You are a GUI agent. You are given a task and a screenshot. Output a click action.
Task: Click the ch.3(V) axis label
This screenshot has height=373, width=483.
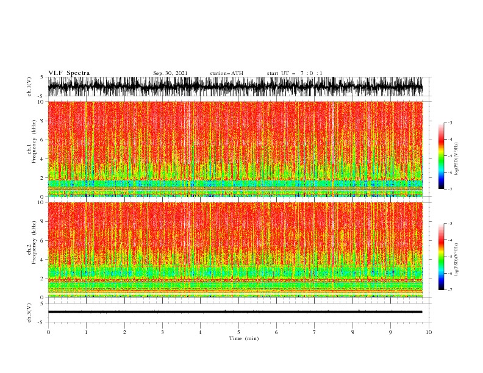click(x=29, y=313)
